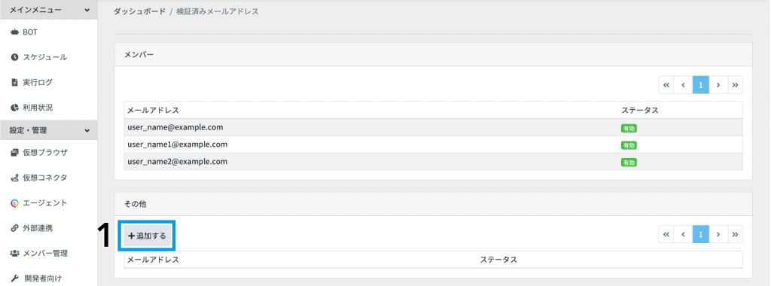771x286 pixels.
Task: Collapse the 設定・管理 section chevron
Action: click(87, 131)
